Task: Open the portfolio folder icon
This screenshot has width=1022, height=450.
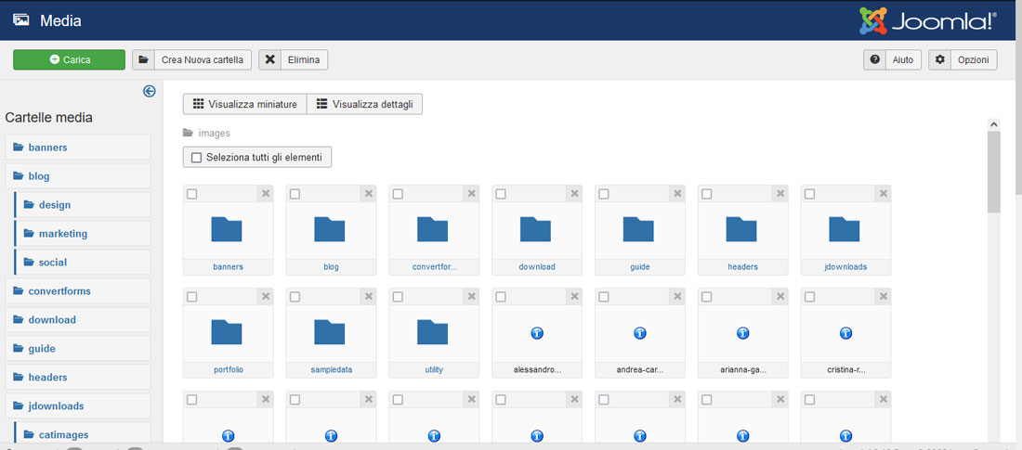Action: pos(227,332)
